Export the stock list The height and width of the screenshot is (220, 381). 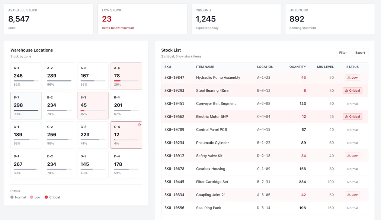360,53
